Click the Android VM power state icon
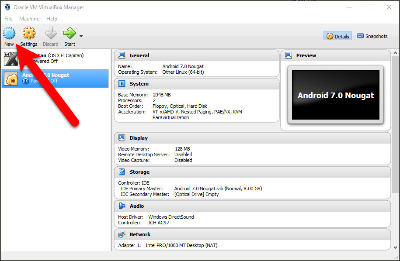The height and width of the screenshot is (261, 400). tap(25, 81)
